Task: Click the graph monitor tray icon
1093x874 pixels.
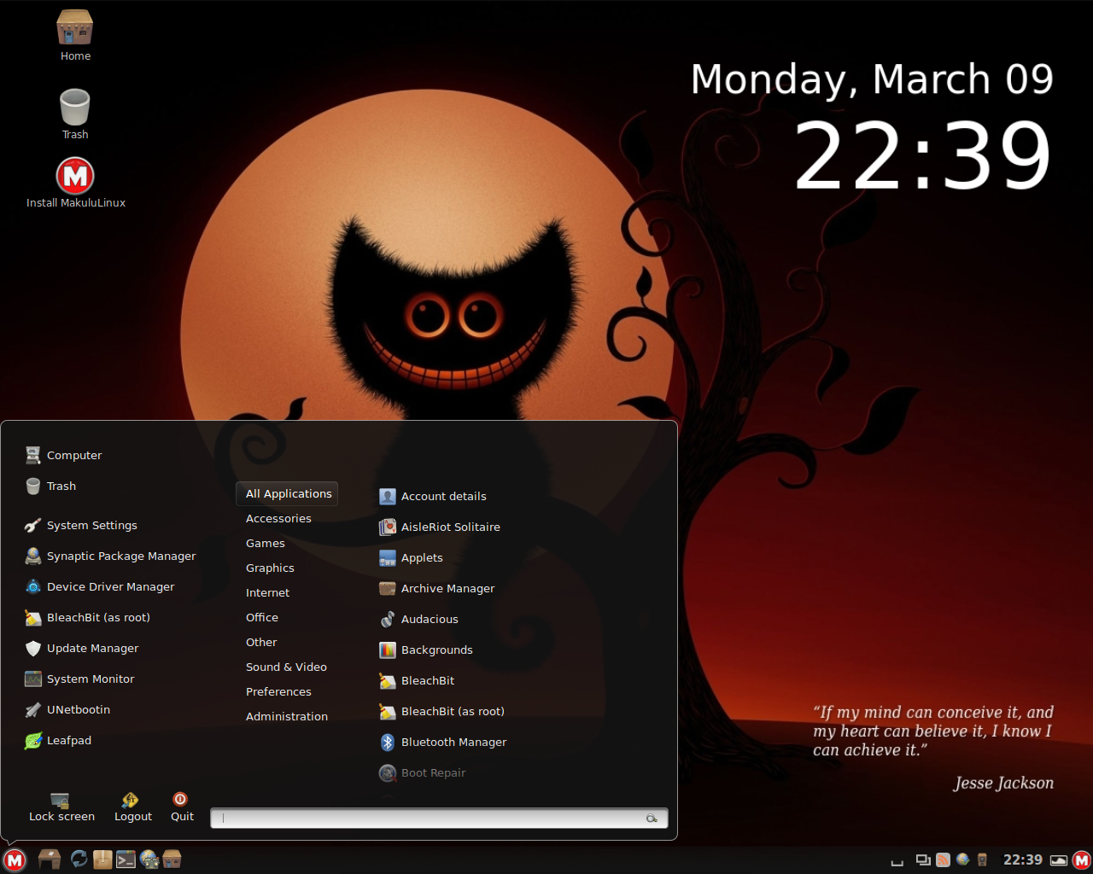Action: pos(1059,860)
